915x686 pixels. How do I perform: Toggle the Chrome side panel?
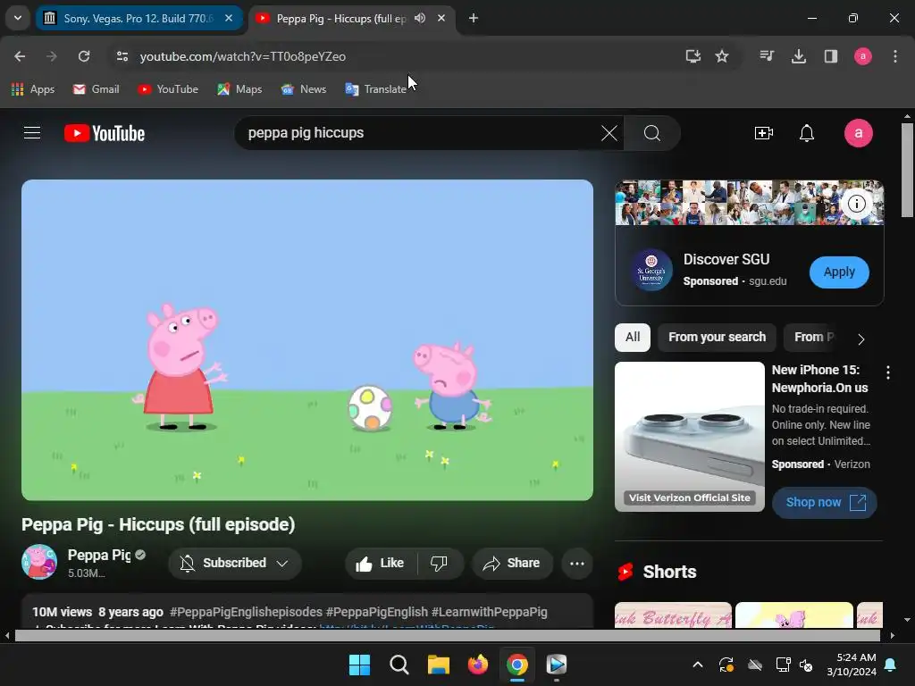click(x=830, y=56)
